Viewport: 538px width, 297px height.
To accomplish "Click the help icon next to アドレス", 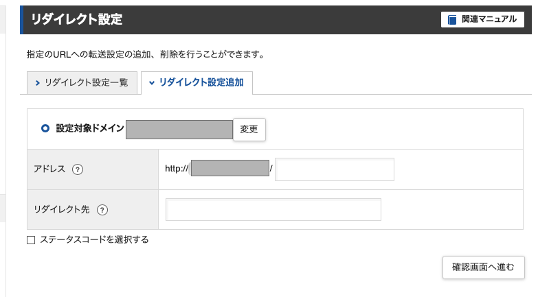I will click(78, 169).
